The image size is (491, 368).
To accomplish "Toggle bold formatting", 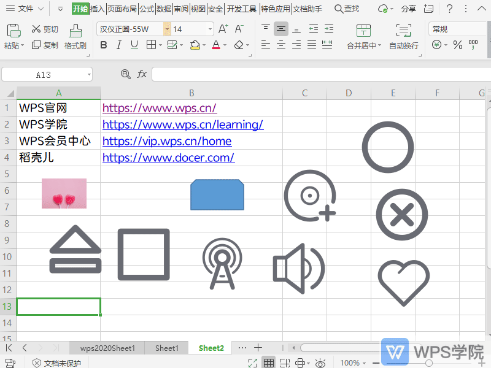I will click(103, 45).
